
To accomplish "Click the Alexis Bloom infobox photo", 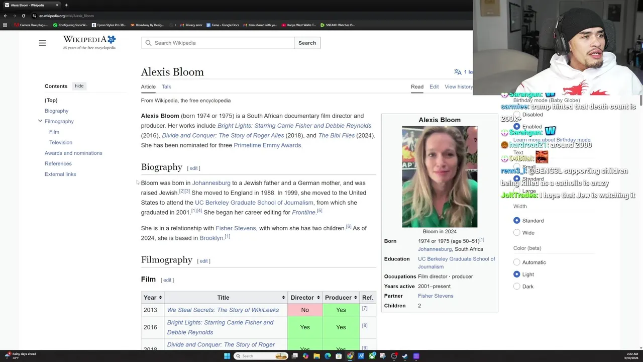I will [x=440, y=177].
